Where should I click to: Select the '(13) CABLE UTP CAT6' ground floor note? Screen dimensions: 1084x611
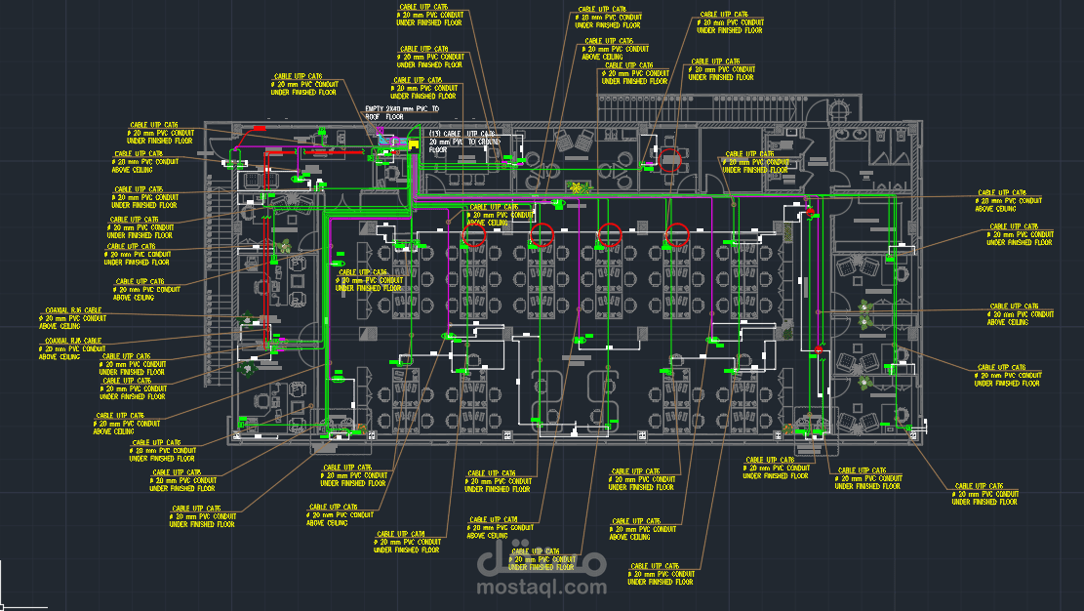(x=463, y=142)
